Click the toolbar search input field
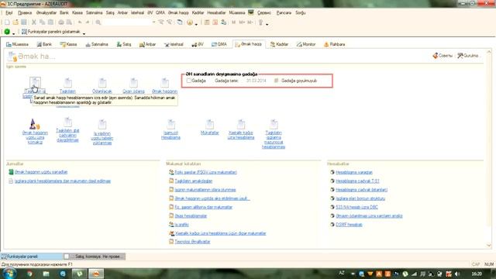Image resolution: width=496 pixels, height=279 pixels. pos(127,22)
